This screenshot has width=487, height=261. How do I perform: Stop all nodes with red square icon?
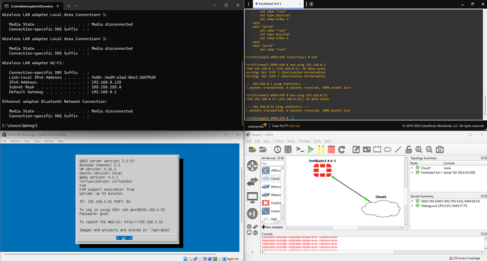(x=331, y=149)
